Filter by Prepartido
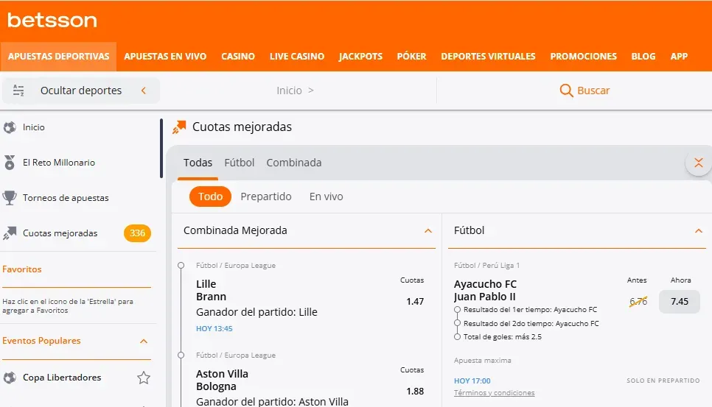This screenshot has height=407, width=712. click(x=266, y=197)
